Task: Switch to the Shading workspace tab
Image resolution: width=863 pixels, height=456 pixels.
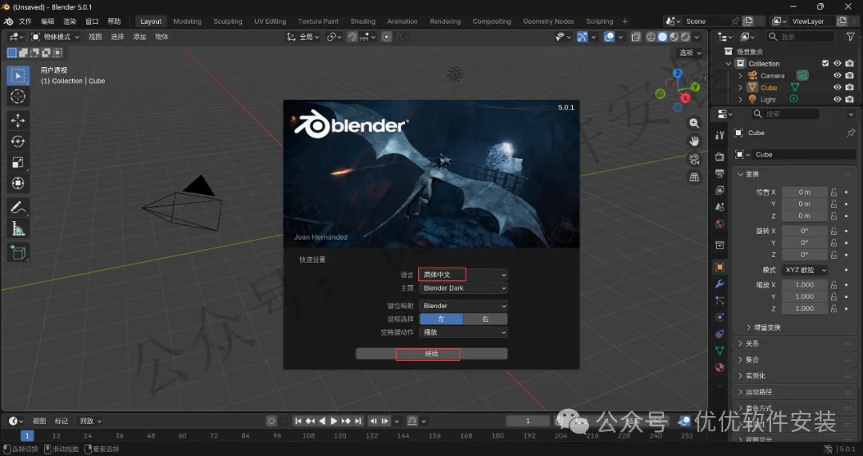Action: (x=363, y=22)
